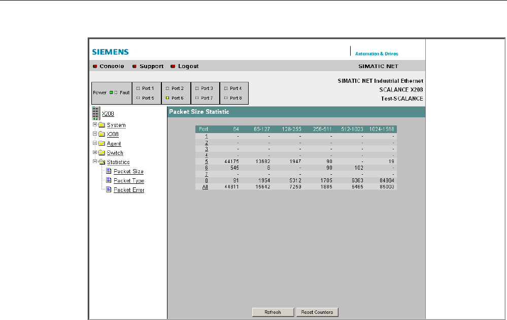The width and height of the screenshot is (507, 320).
Task: Expand the X208 folder tree node
Action: [95, 134]
